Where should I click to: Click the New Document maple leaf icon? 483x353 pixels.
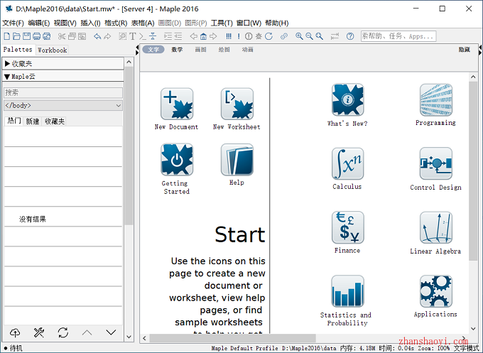177,104
